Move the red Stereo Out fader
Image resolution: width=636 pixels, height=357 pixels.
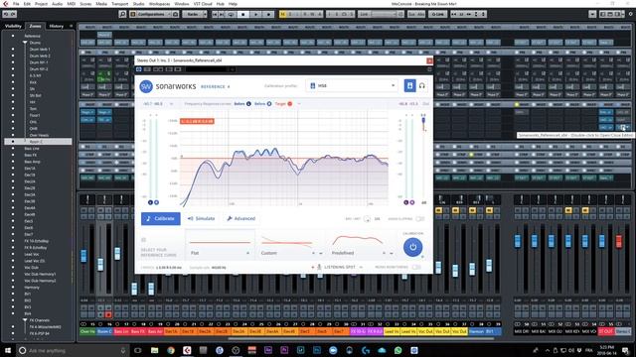pos(618,242)
